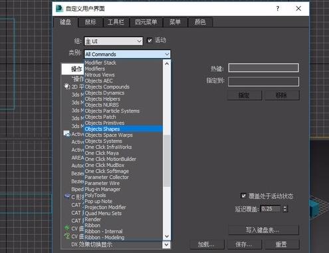This screenshot has width=329, height=253.
Task: Click the 热键 input field
Action: 263,68
